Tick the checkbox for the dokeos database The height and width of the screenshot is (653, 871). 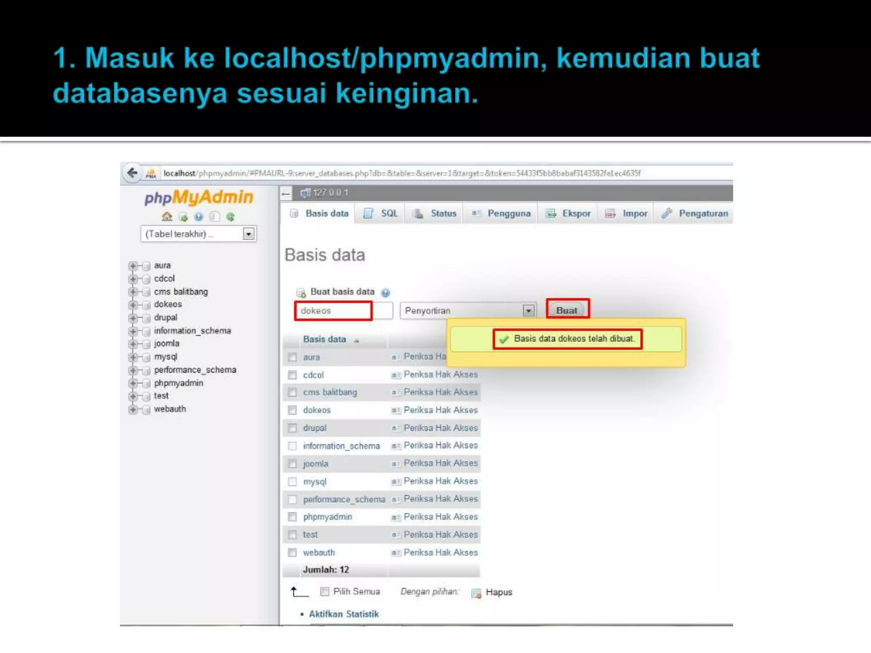tap(292, 410)
